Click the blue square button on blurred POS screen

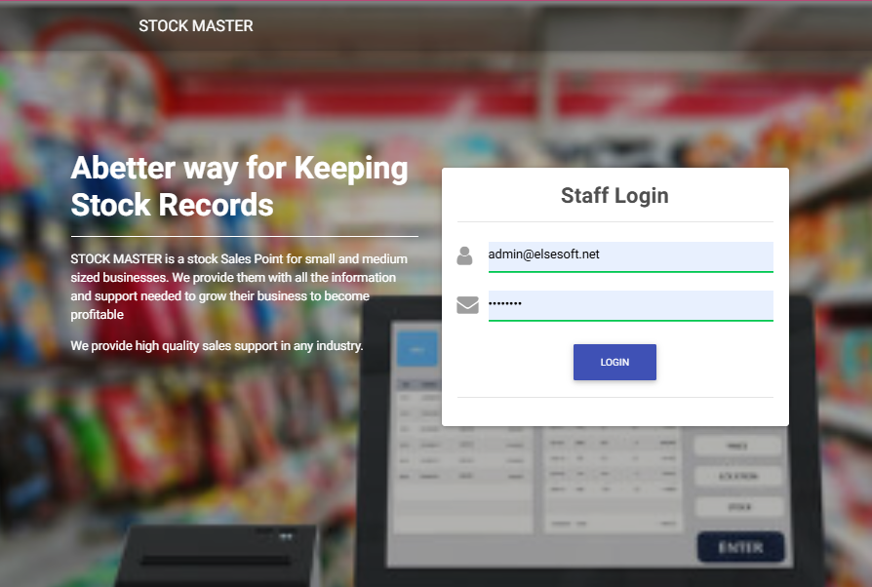417,349
